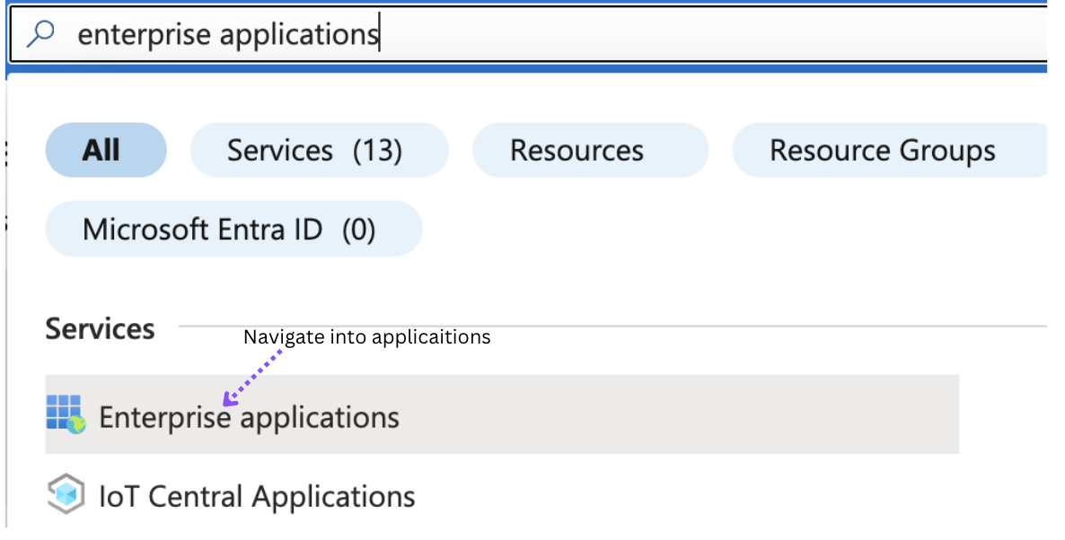Switch to the Microsoft Entra ID (0) tab

click(x=233, y=229)
